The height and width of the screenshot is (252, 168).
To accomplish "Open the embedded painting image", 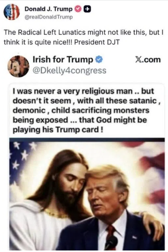I will click(x=87, y=195).
